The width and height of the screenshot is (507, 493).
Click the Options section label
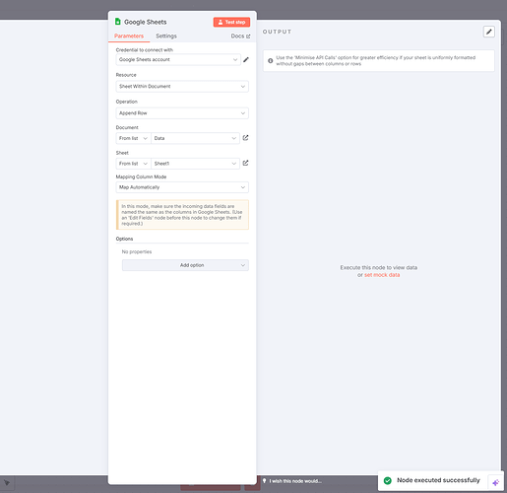(124, 239)
